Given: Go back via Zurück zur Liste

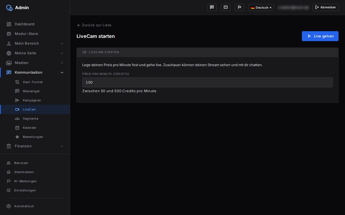Looking at the screenshot, I should [94, 25].
